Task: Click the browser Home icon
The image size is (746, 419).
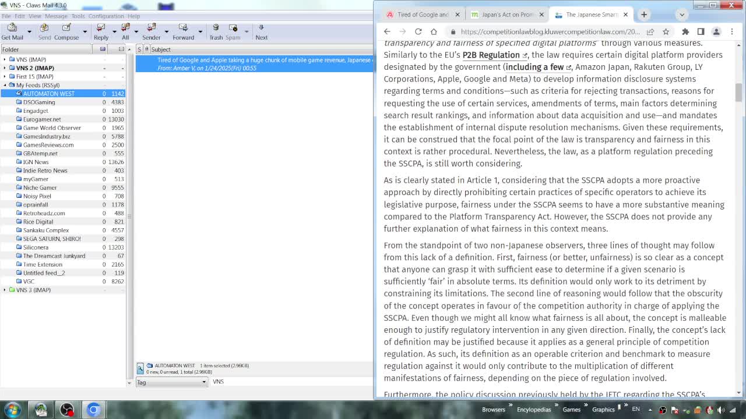Action: 434,31
